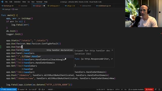This screenshot has height=91, width=162.
Task: Choose handlers.HandleGetDomain suggestion
Action: click(x=48, y=63)
